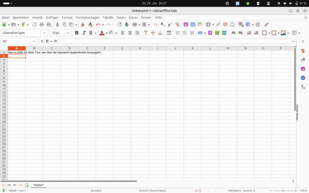
Task: Click the formula input line
Action: (x=174, y=41)
